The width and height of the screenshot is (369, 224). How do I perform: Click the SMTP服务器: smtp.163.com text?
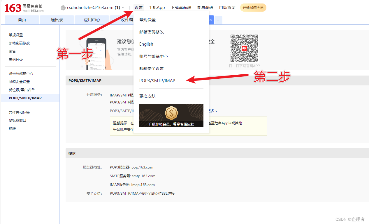click(133, 176)
